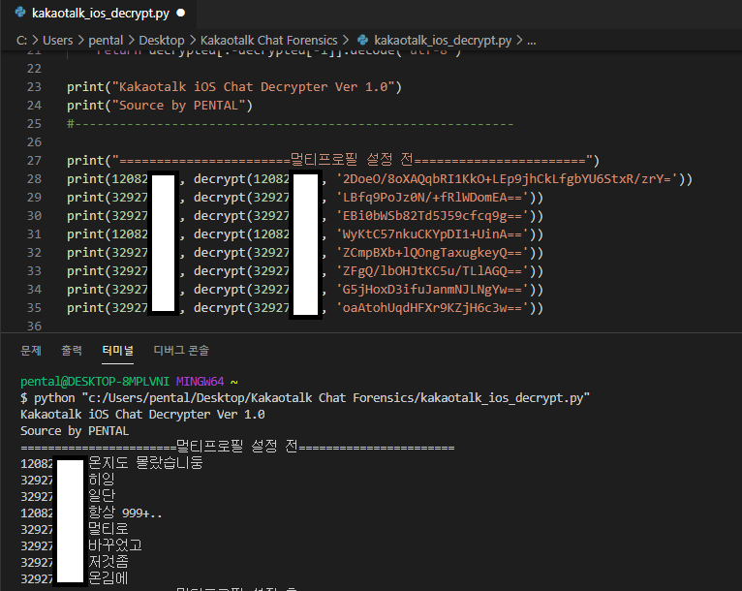Click the kakaotalk_ios_decrypt.py breadcrumb file name

click(x=443, y=41)
